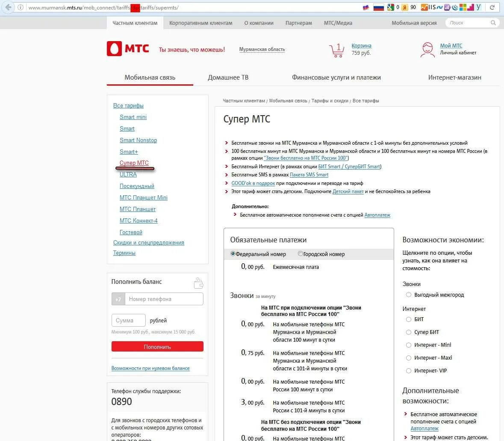Click the browser back arrow button

click(8, 7)
